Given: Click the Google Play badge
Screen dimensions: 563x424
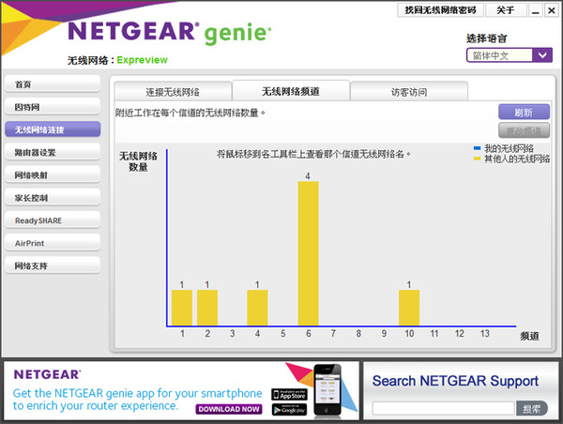Looking at the screenshot, I should (289, 409).
